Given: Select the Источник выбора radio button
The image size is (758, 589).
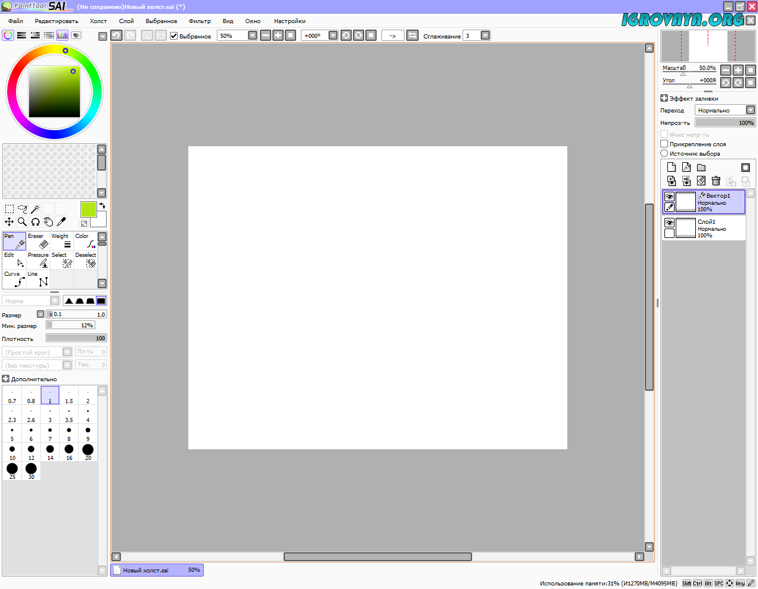Looking at the screenshot, I should [664, 153].
